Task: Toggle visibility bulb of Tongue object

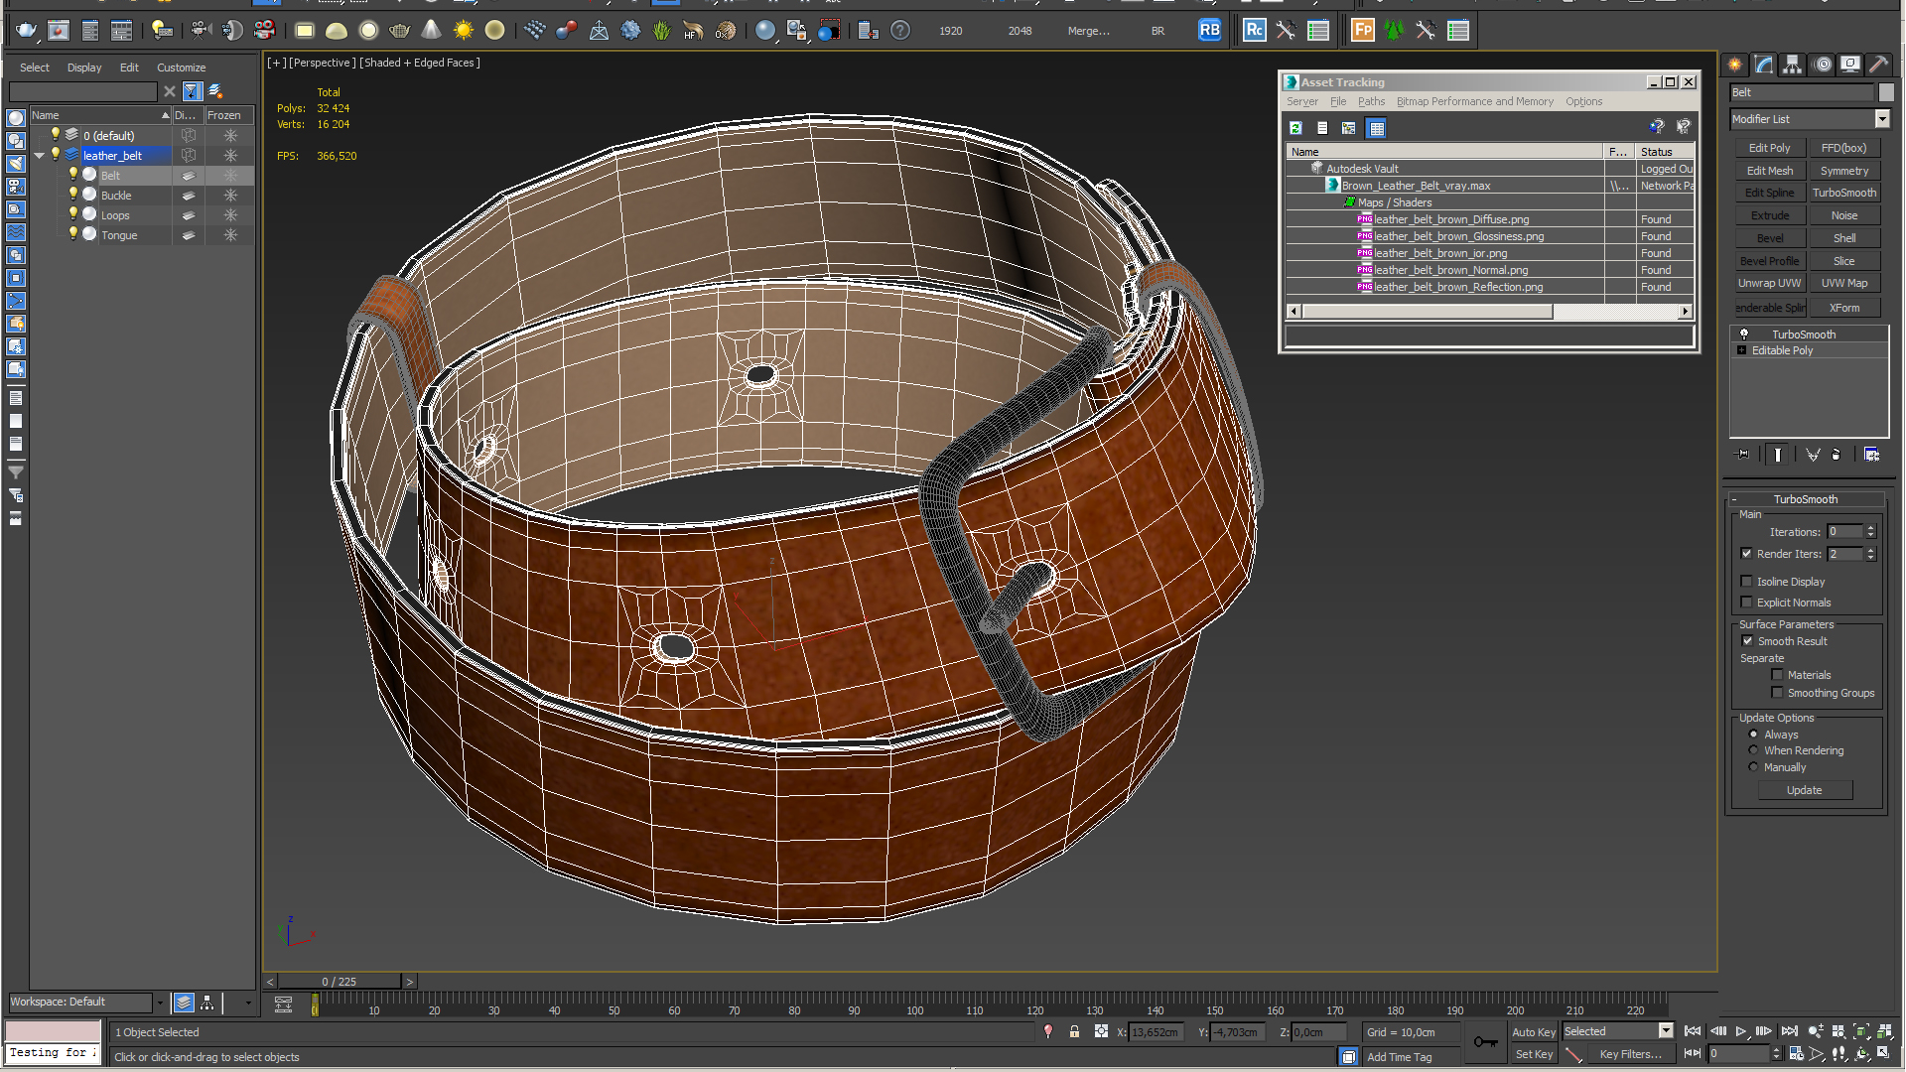Action: 72,234
